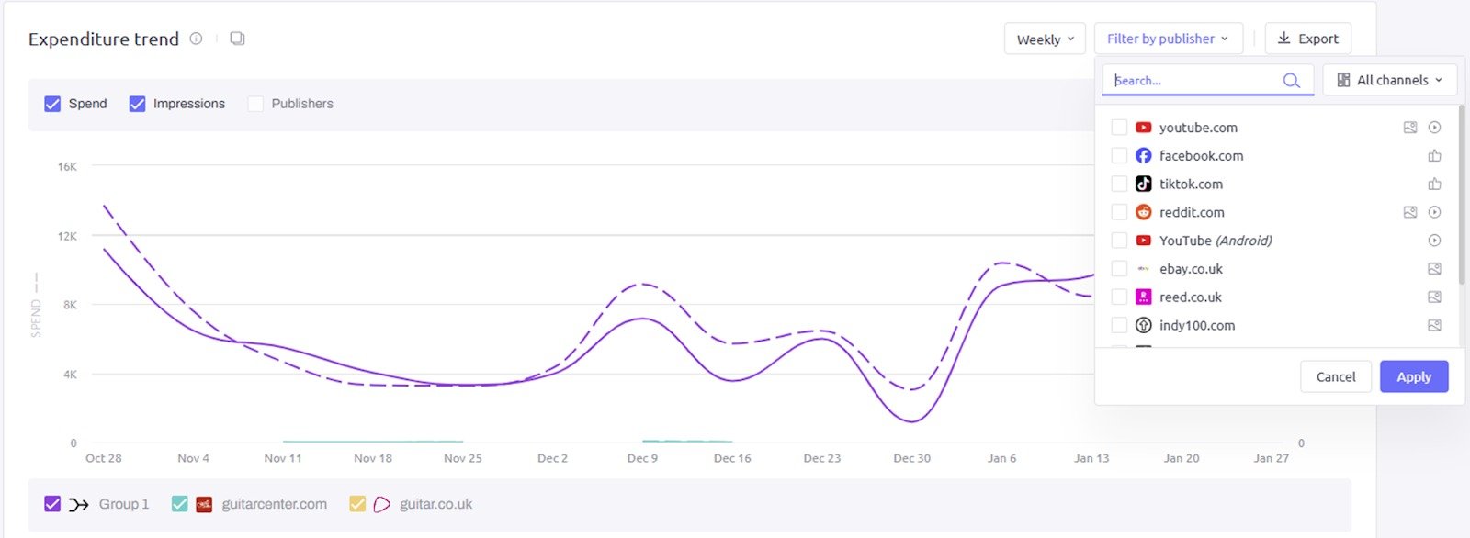Focus the publisher search field
The image size is (1470, 538).
click(x=1193, y=81)
